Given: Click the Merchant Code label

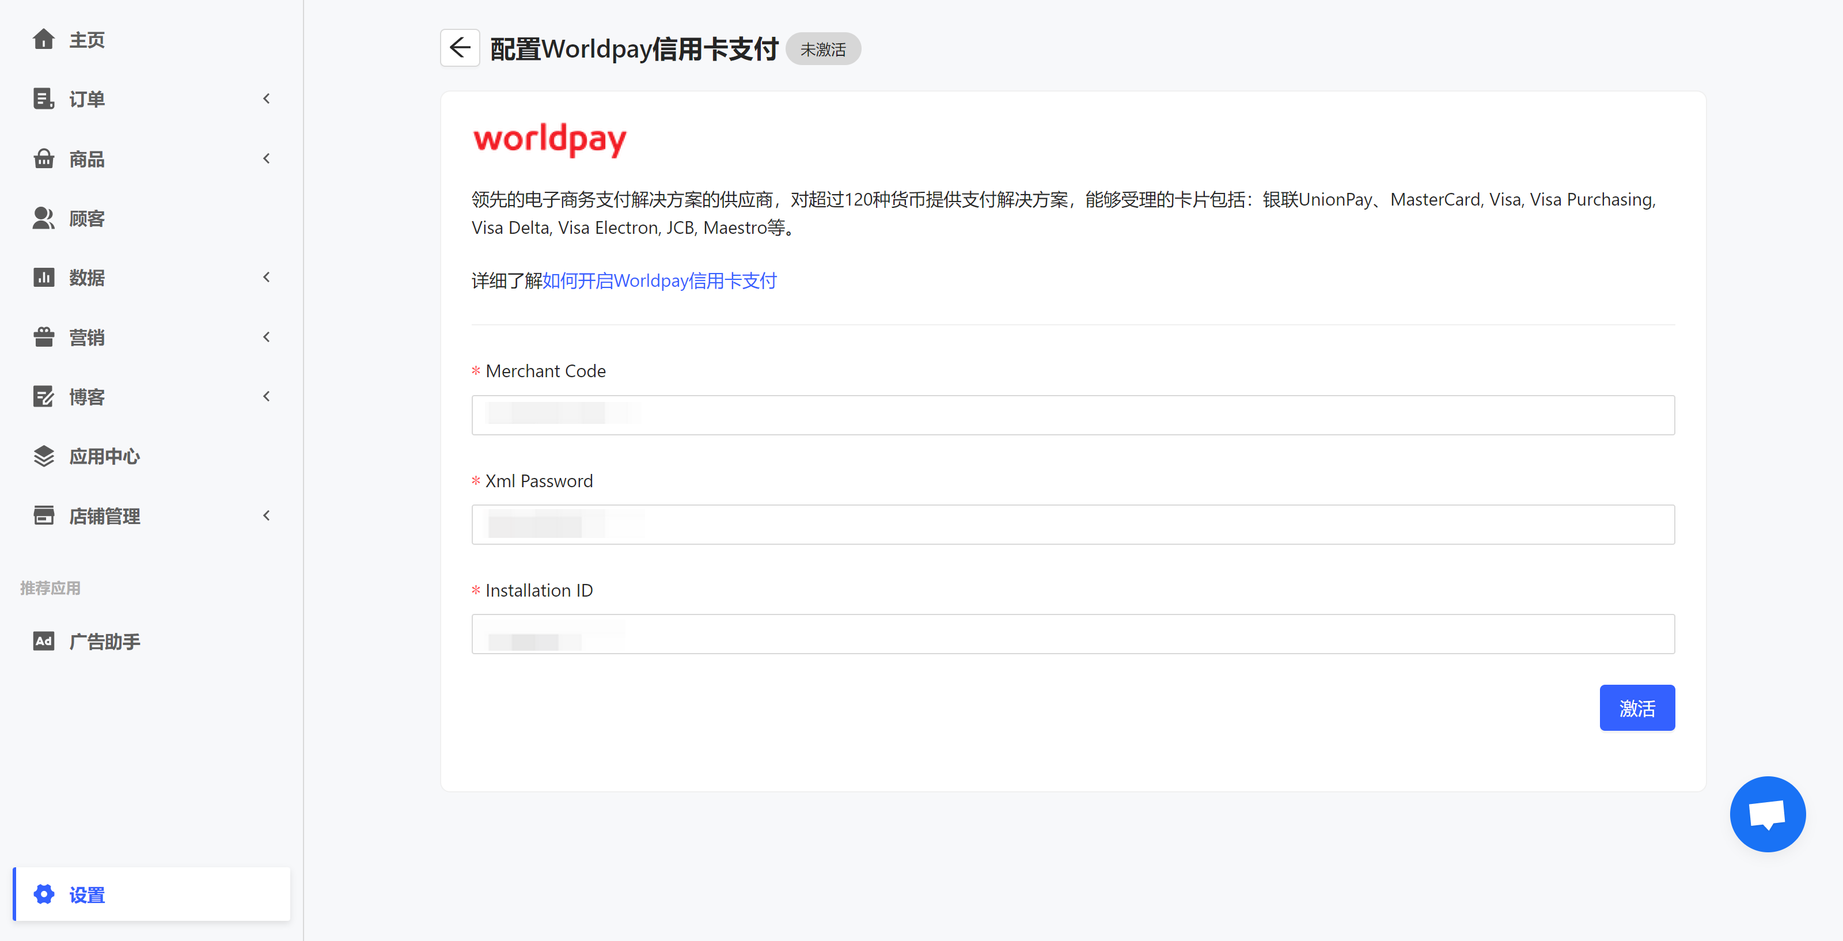Looking at the screenshot, I should coord(545,371).
